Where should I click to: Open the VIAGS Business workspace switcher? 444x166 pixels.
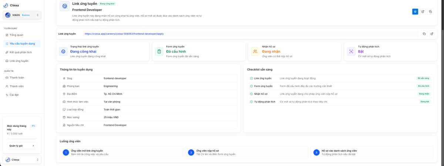tap(22, 15)
